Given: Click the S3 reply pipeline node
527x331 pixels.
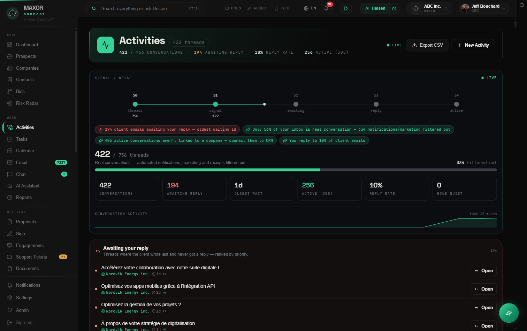Looking at the screenshot, I should point(376,104).
